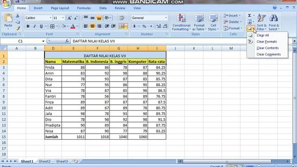The width and height of the screenshot is (297, 167).
Task: Toggle Bottom Align vertical alignment
Action: tap(99, 18)
